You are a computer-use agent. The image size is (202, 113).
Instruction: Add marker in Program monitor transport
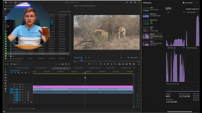coord(89,64)
